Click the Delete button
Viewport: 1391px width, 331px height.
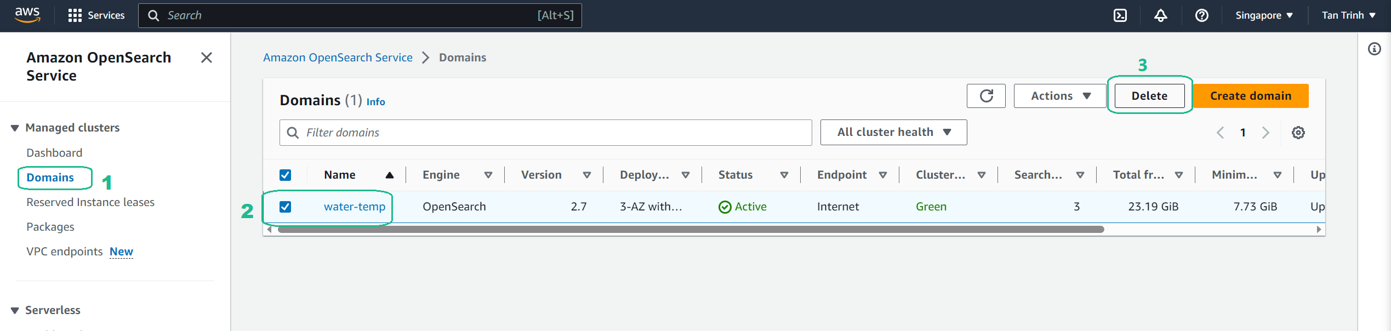1149,96
